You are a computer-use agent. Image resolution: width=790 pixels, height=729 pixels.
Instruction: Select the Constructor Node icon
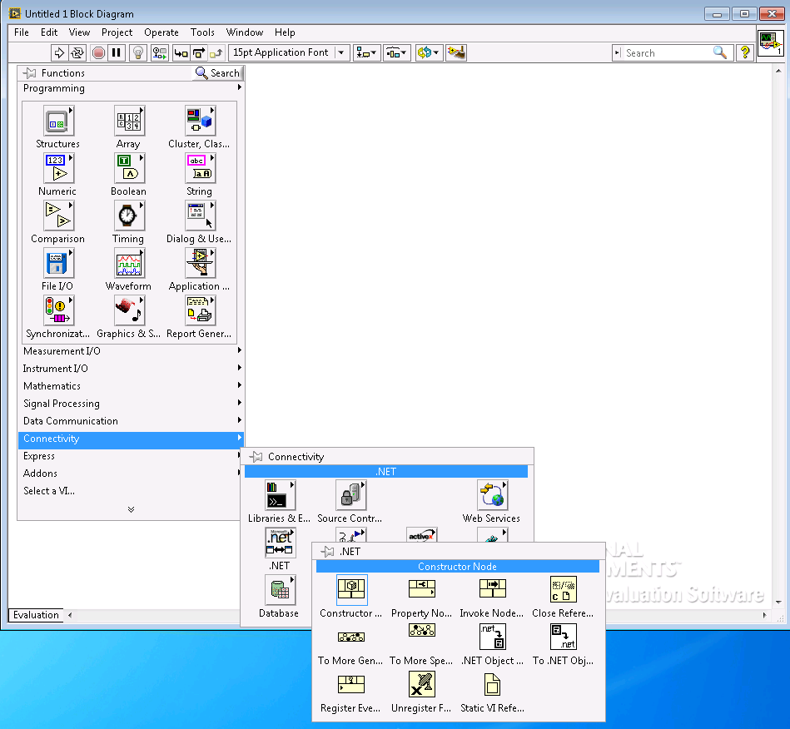(x=351, y=589)
